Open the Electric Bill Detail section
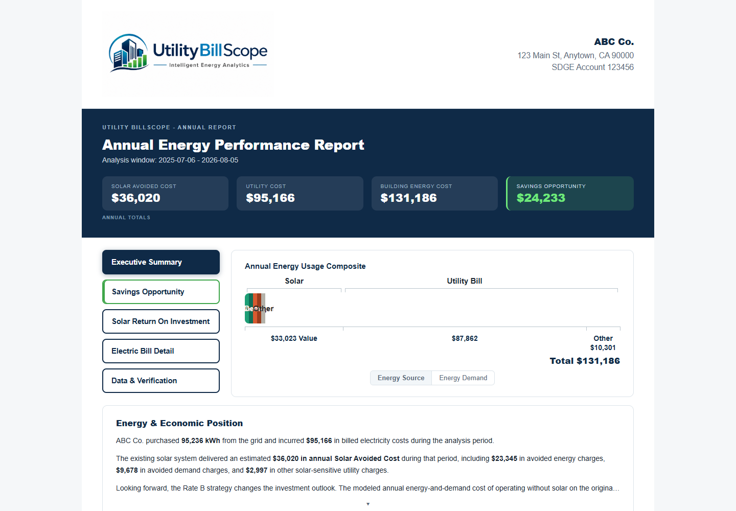The width and height of the screenshot is (736, 511). pos(161,351)
